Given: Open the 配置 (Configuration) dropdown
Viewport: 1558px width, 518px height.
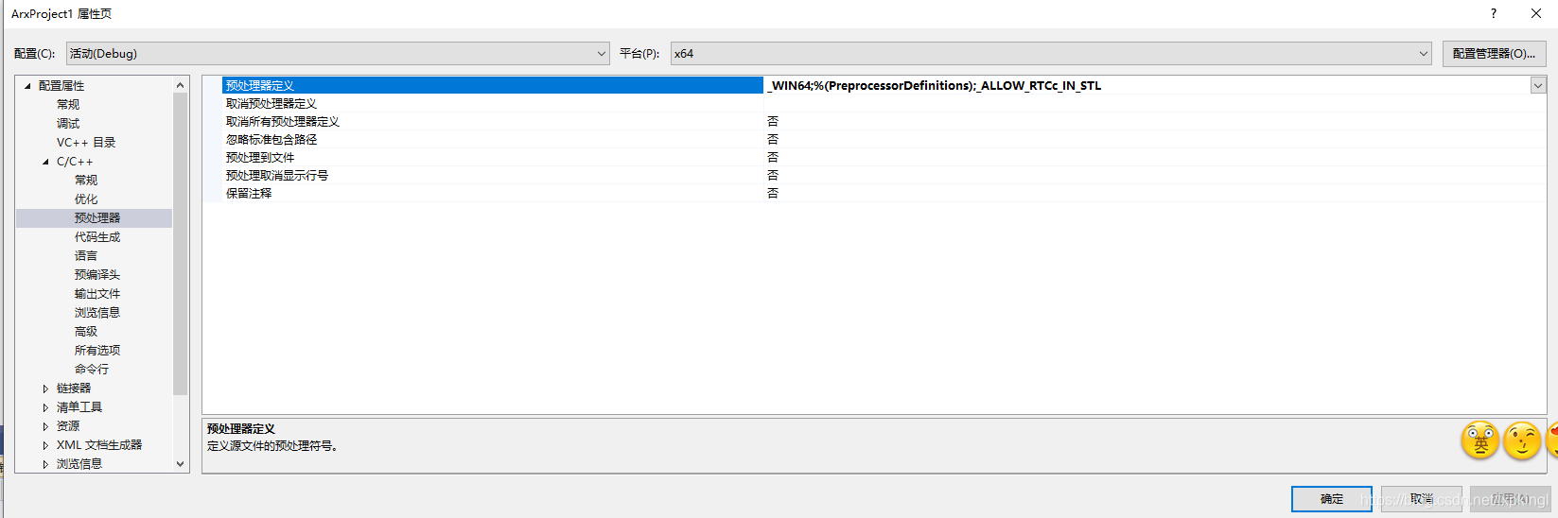Looking at the screenshot, I should click(x=338, y=54).
